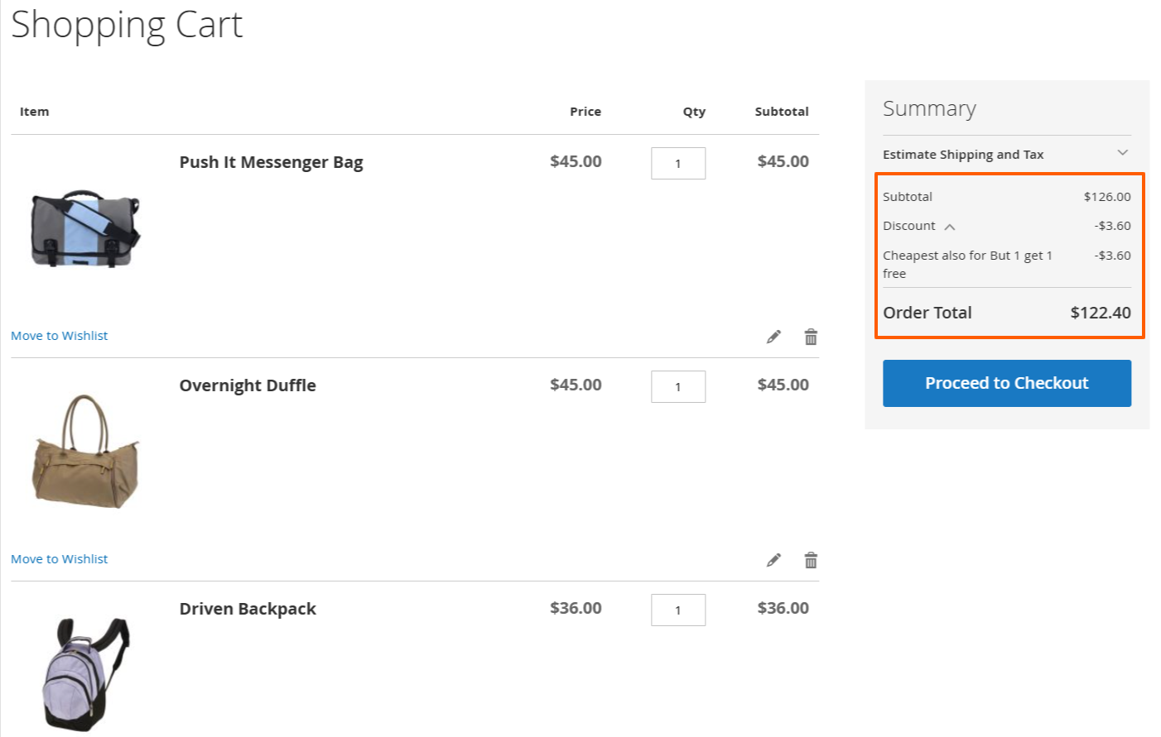Click the Price column header
Viewport: 1161px width, 737px height.
point(585,112)
